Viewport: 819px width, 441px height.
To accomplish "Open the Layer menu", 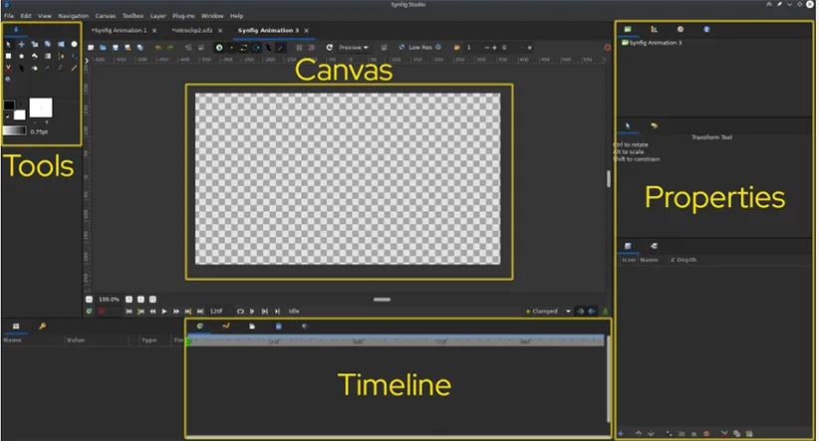I will click(157, 16).
